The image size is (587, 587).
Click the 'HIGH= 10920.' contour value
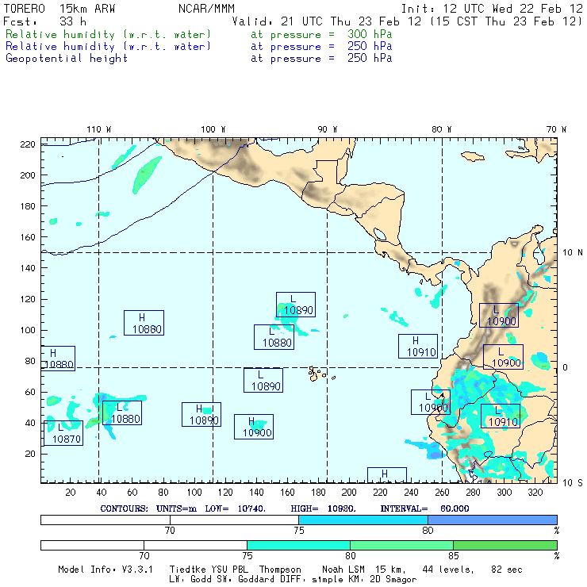323,508
